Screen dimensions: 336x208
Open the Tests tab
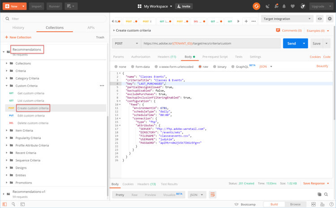(238, 57)
